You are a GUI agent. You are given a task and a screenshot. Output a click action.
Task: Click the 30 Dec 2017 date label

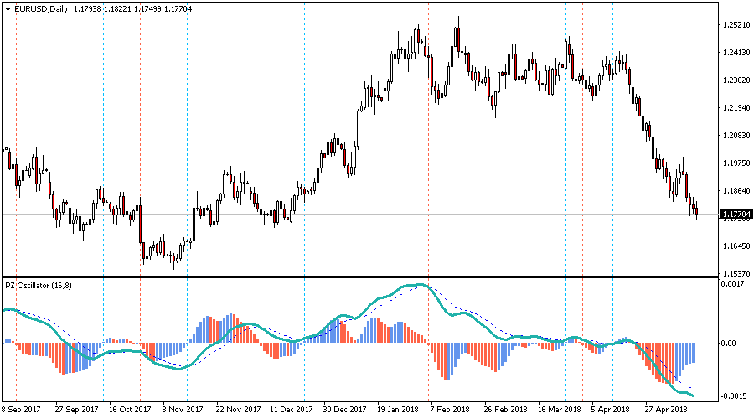tap(345, 410)
